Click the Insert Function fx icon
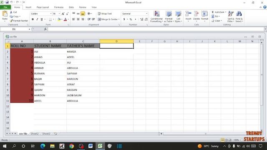 tap(45, 29)
